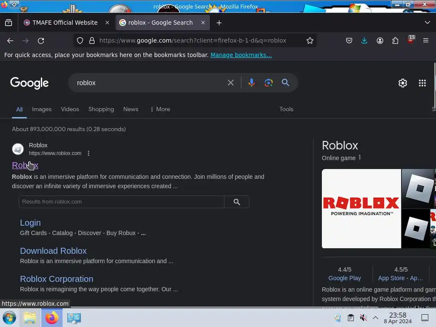Open tracking protection shield icon

tap(80, 40)
